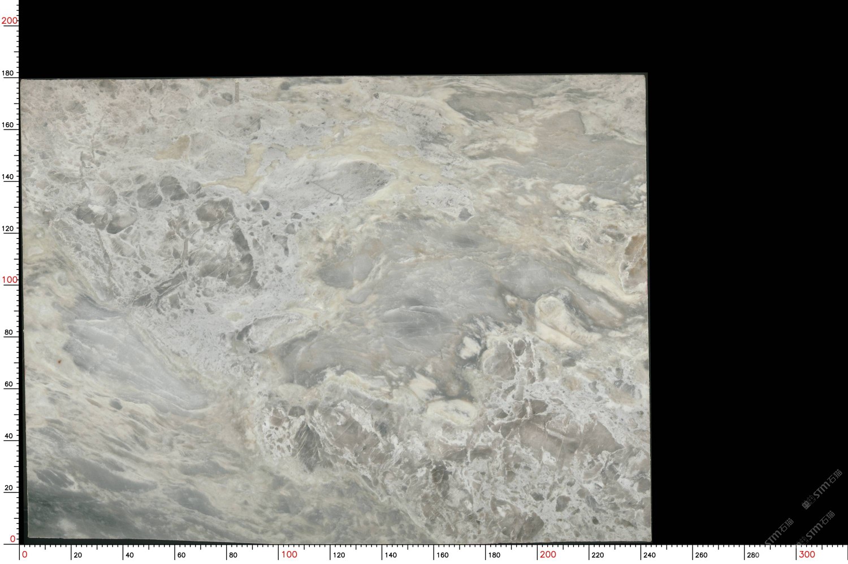Click the upper STM watermark logo
This screenshot has height=564, width=848.
point(823,489)
